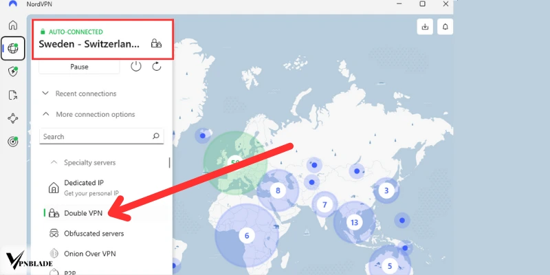Select Dedicated IP server option
The height and width of the screenshot is (275, 550).
point(105,188)
